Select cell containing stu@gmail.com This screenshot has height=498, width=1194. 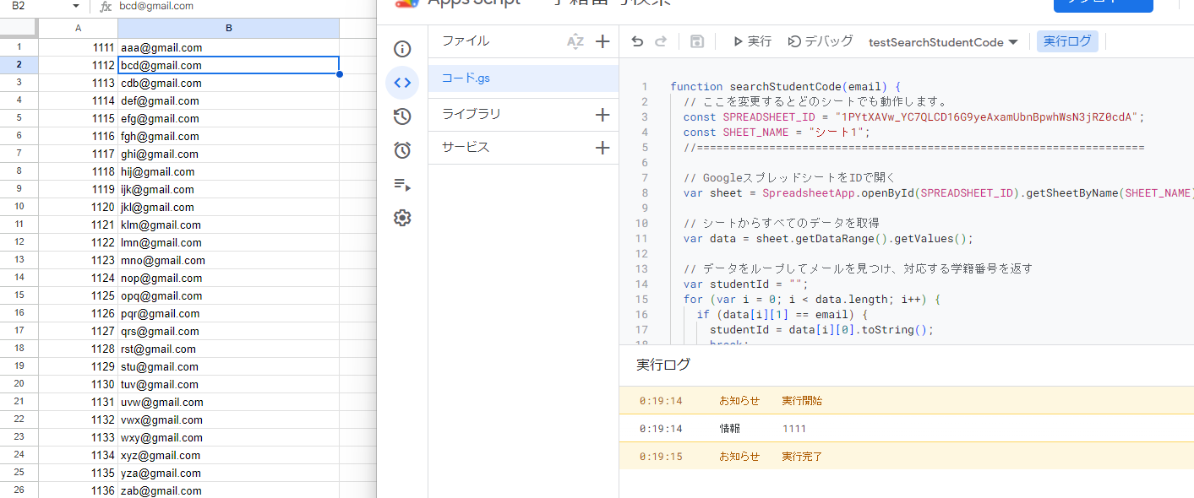point(228,366)
